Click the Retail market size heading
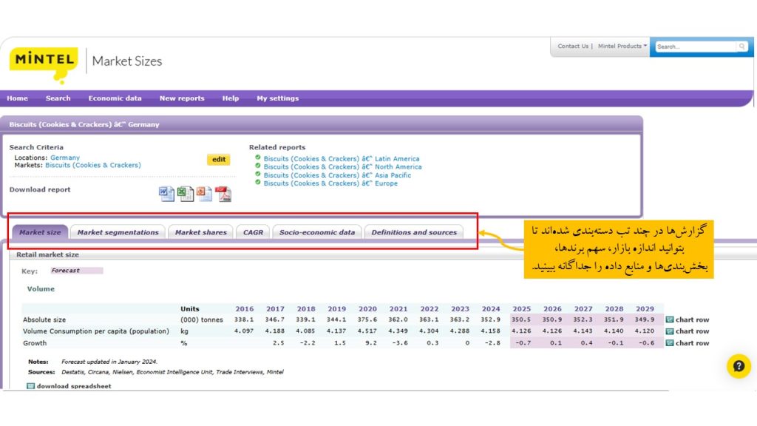 click(47, 254)
